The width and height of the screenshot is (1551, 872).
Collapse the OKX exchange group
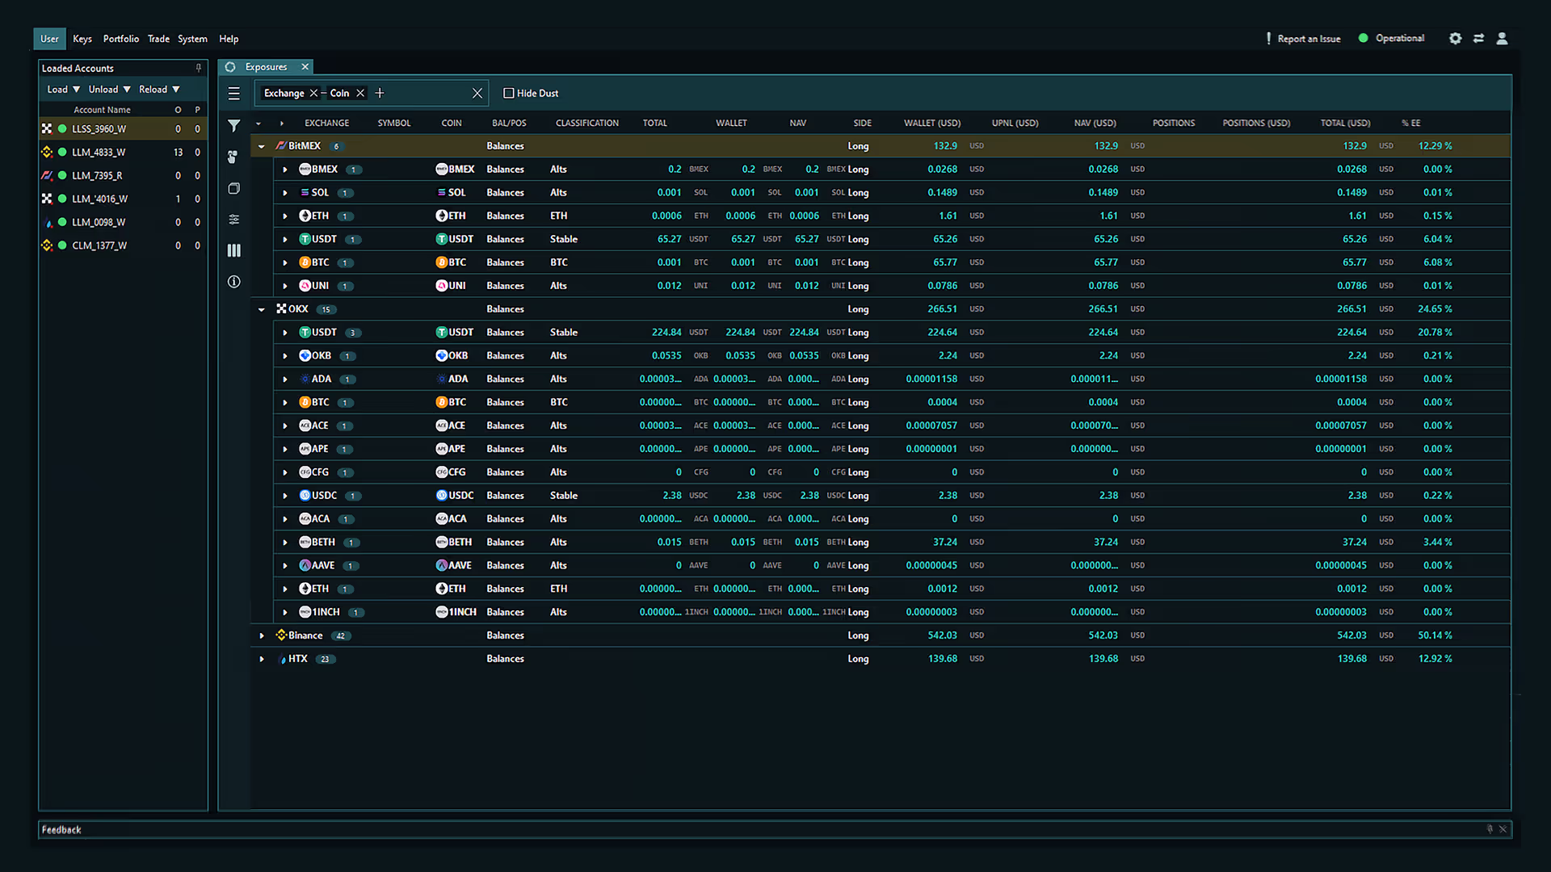tap(262, 310)
